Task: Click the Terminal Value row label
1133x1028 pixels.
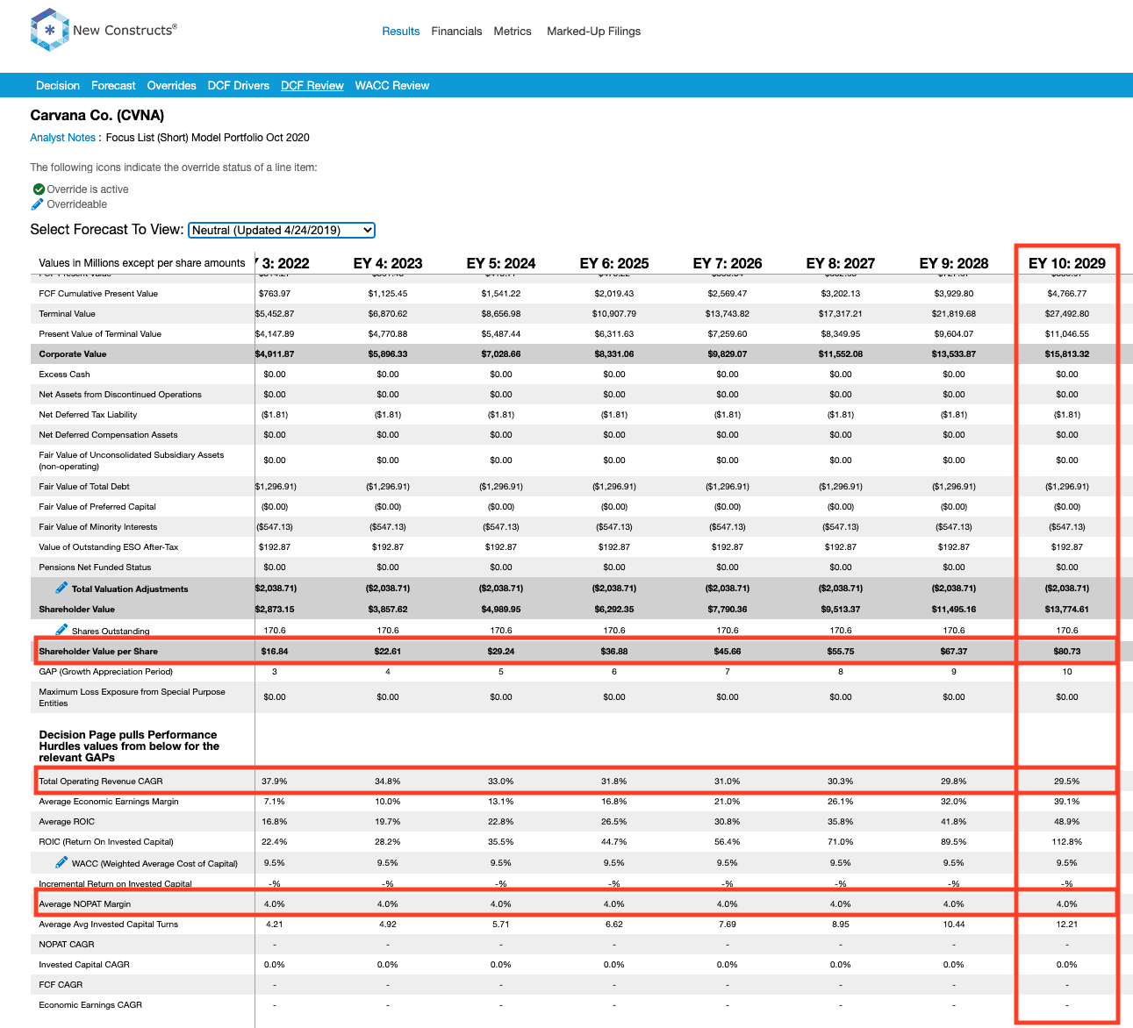Action: 68,314
